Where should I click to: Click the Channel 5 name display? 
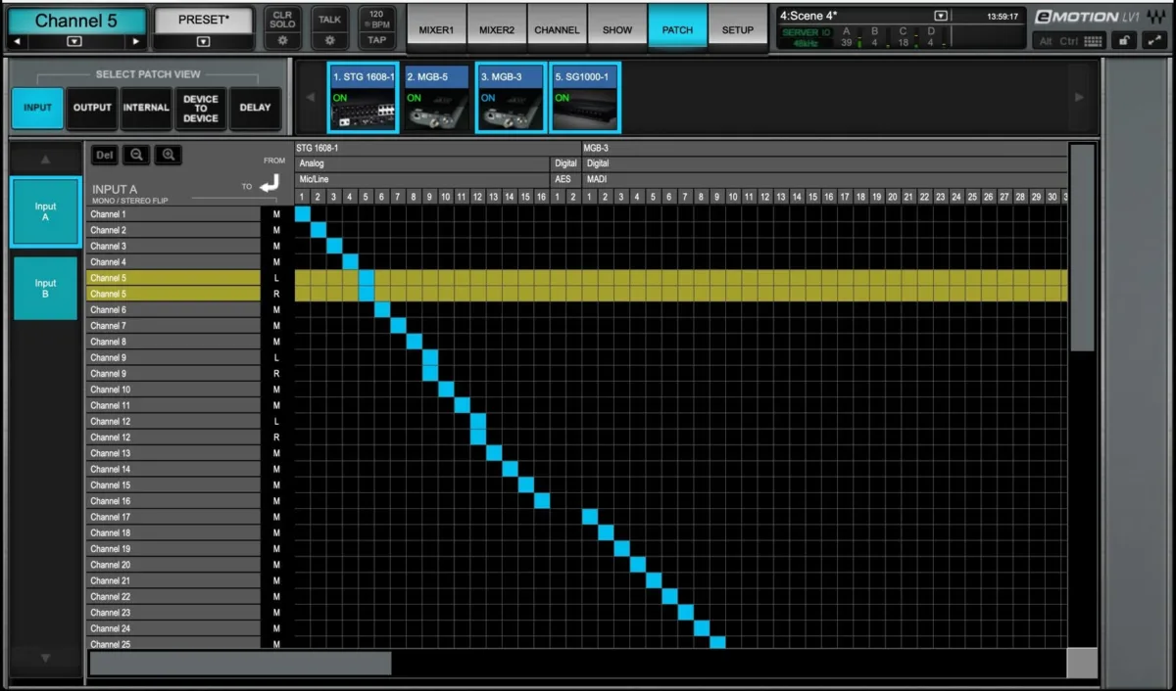pyautogui.click(x=76, y=21)
